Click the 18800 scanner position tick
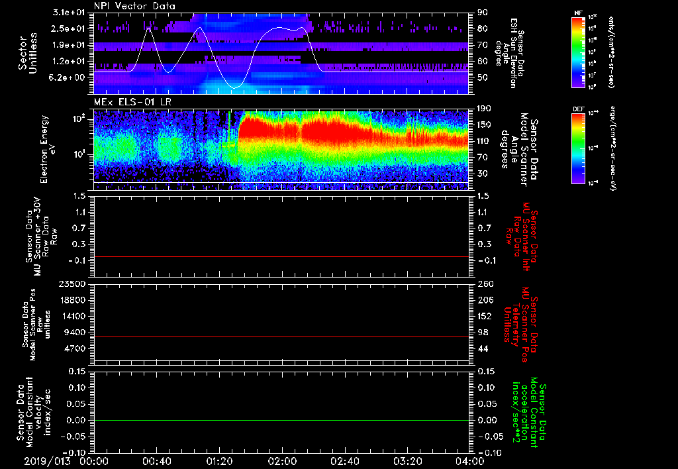Screen dimensions: 678x469 pyautogui.click(x=72, y=300)
